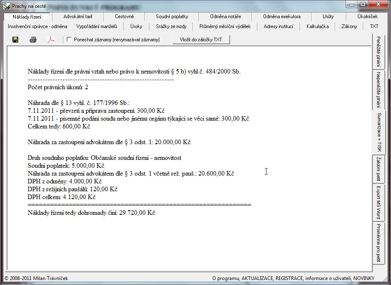The height and width of the screenshot is (285, 391).
Task: Open the Export MS Word side tab
Action: tap(379, 202)
